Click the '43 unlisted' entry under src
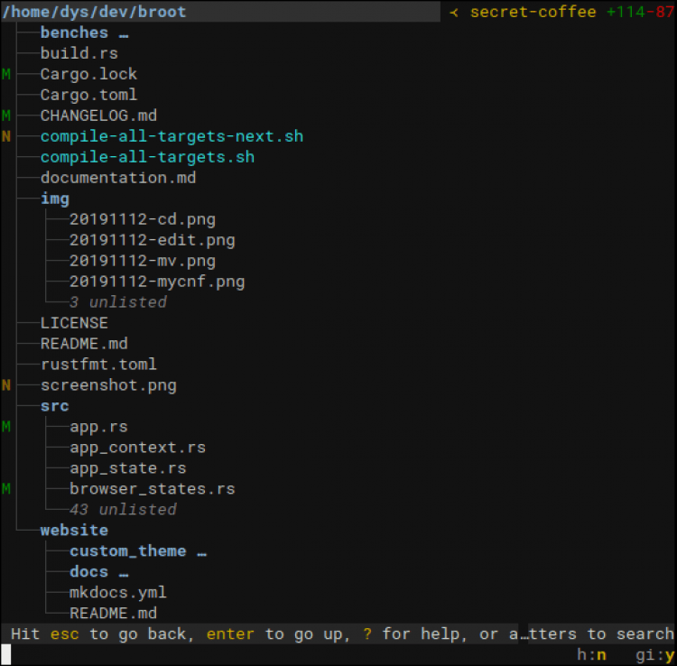Viewport: 677px width, 666px height. 123,509
